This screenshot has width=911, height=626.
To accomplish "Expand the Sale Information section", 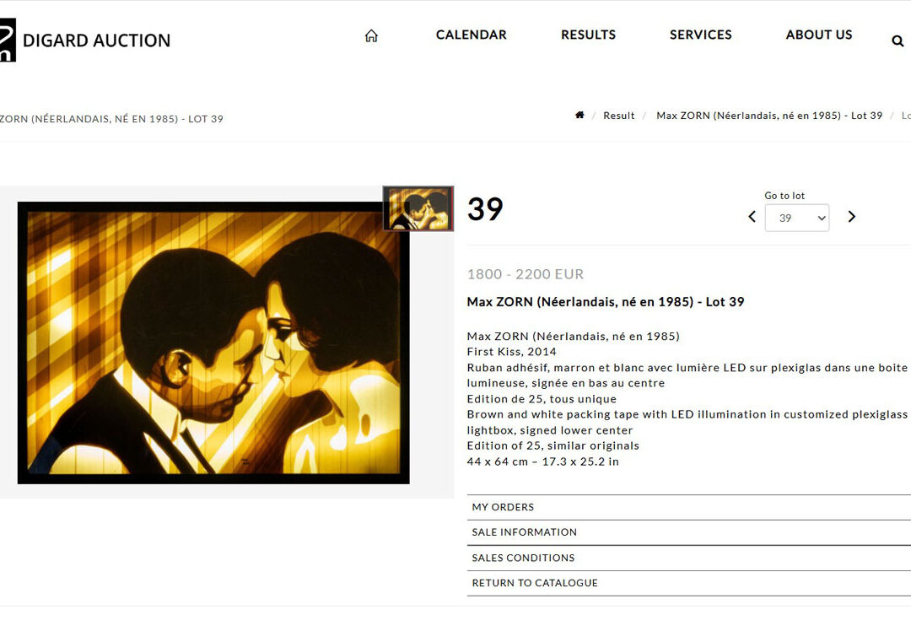I will point(688,532).
